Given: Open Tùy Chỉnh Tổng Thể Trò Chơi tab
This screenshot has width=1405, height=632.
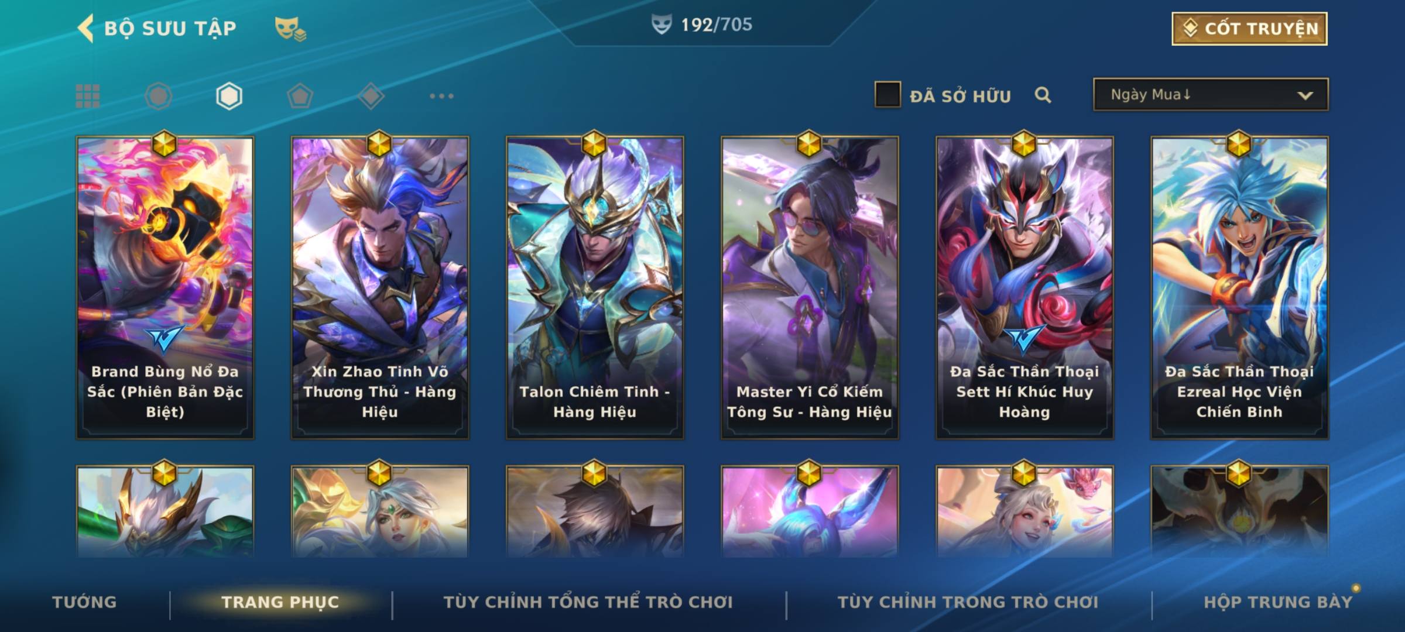Looking at the screenshot, I should pos(588,602).
